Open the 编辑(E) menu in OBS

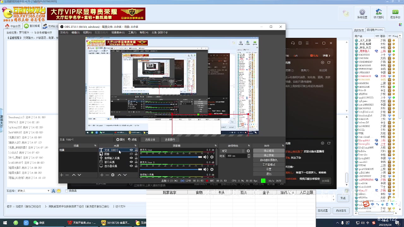click(x=75, y=32)
